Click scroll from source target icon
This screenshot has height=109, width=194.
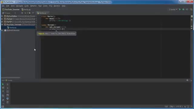click(22, 13)
